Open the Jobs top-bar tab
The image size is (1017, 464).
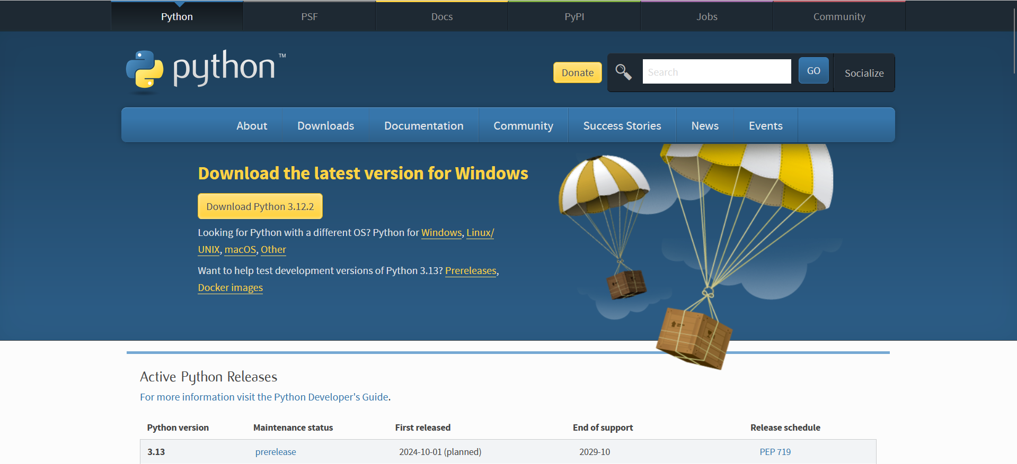[x=707, y=16]
